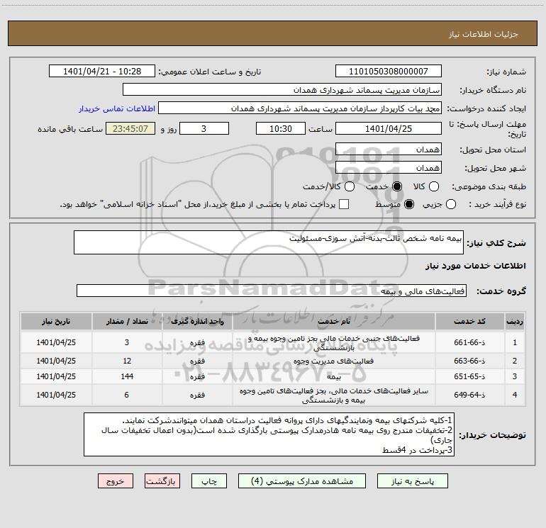Click service name بیمه in row 3
This screenshot has height=528, width=546.
pos(333,376)
